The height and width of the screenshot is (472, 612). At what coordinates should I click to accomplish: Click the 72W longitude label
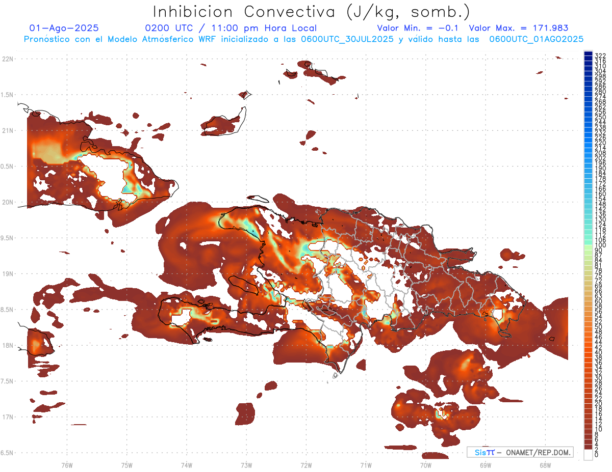pos(306,464)
